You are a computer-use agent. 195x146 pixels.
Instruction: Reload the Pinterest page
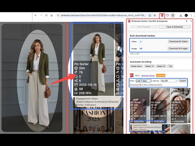pyautogui.click(x=46, y=15)
